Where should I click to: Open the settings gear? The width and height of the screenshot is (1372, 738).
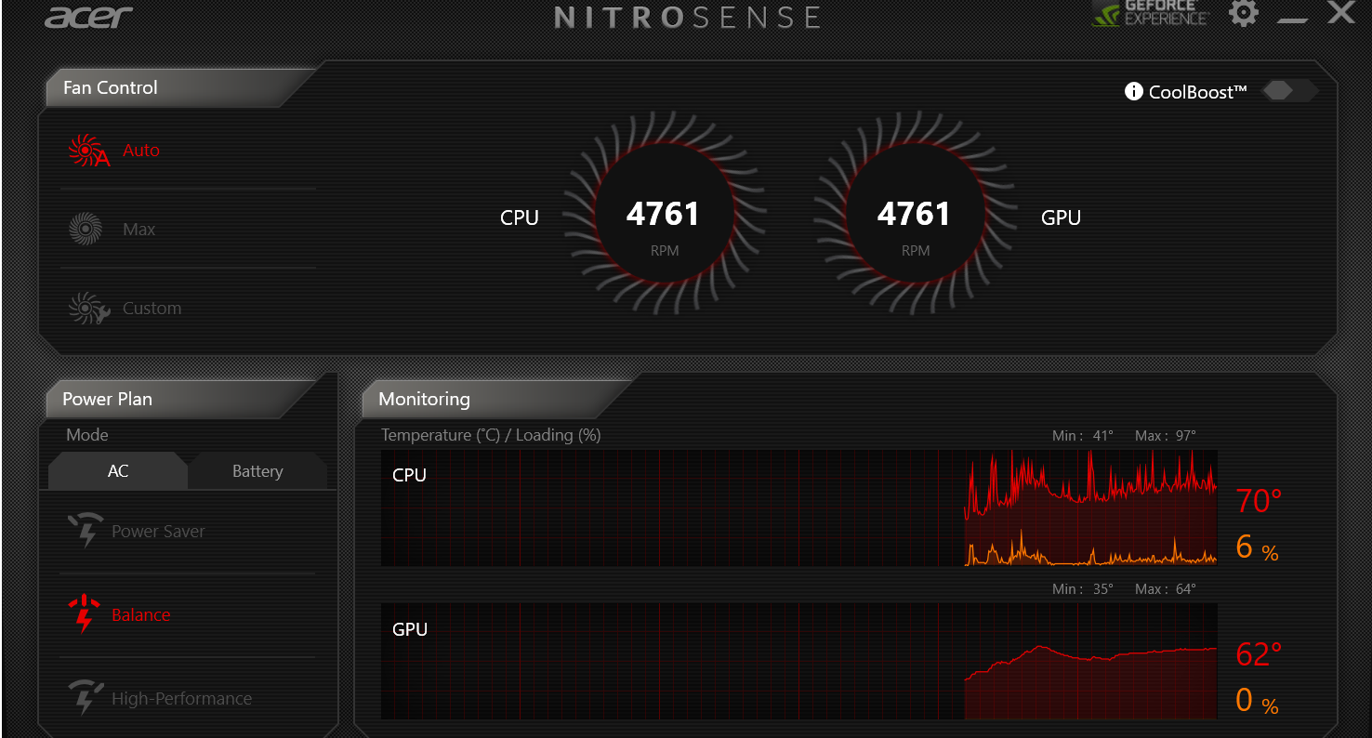1244,13
